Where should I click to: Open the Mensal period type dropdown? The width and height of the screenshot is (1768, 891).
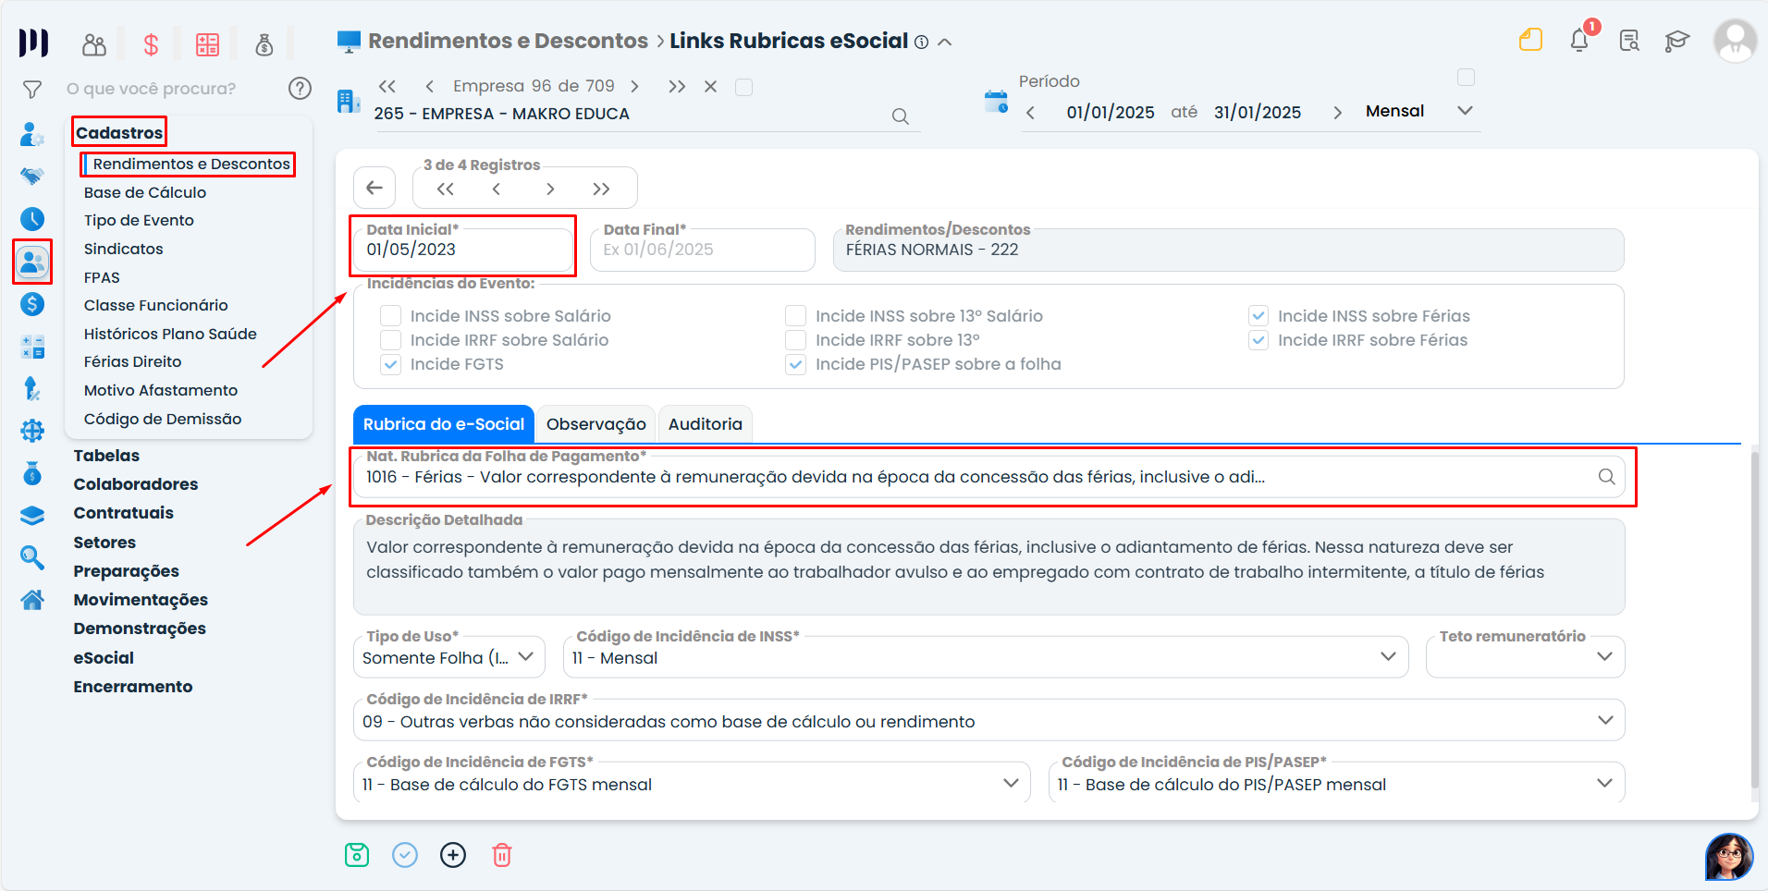coord(1418,111)
